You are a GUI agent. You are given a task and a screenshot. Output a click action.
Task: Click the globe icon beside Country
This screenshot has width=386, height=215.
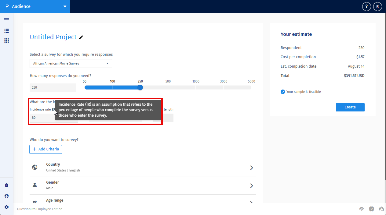35,167
